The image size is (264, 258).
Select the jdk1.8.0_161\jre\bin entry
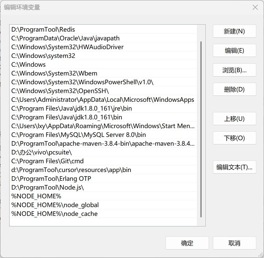coord(103,108)
